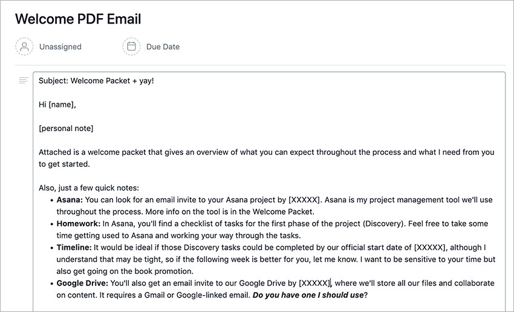This screenshot has width=514, height=312.
Task: Click the [personal note] placeholder
Action: point(66,128)
